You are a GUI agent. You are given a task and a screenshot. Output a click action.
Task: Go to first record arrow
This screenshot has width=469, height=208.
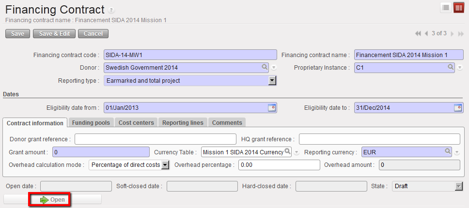click(418, 33)
